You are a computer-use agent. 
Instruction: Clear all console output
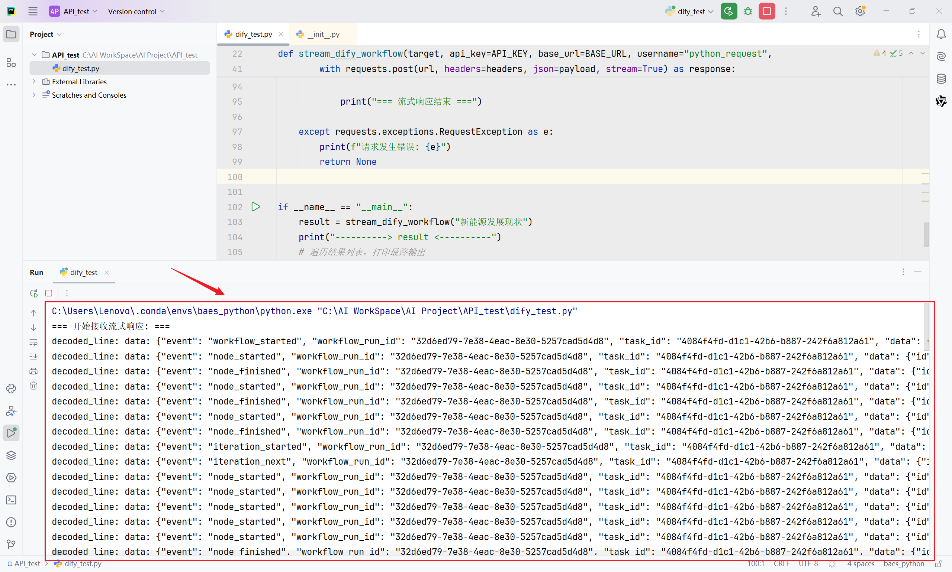coord(33,386)
